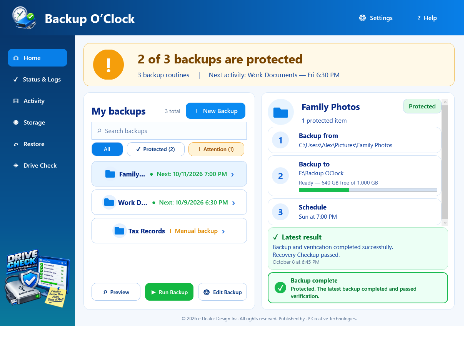The width and height of the screenshot is (470, 341).
Task: Click the step 3 circle for Schedule
Action: click(280, 212)
